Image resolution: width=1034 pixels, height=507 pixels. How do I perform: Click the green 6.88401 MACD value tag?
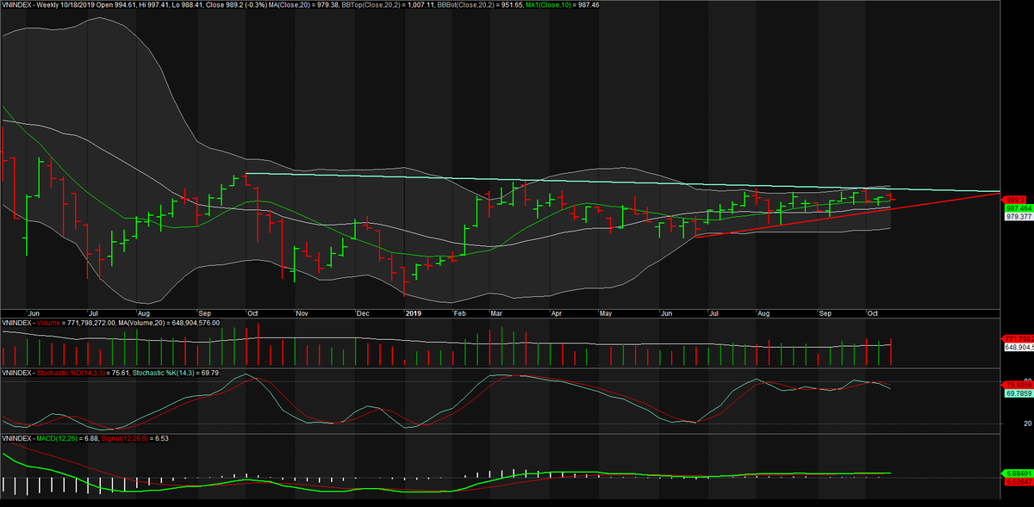1017,473
